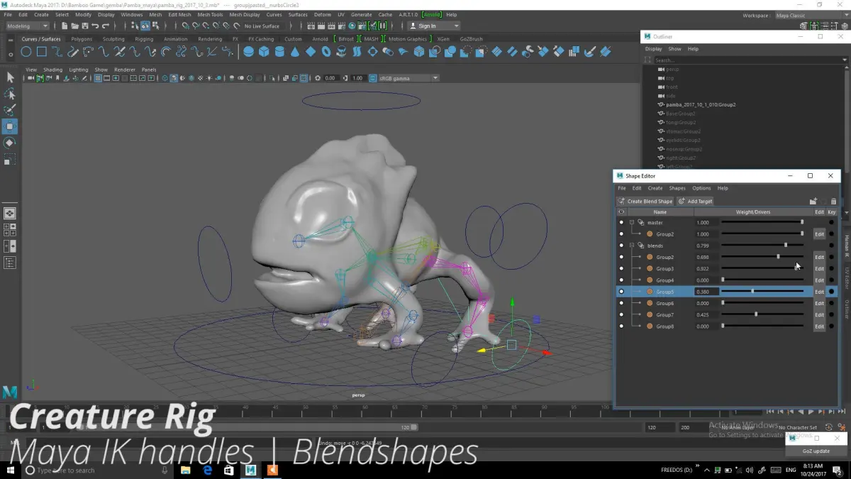Click the Group5 weight value field showing 0.380

pos(706,292)
